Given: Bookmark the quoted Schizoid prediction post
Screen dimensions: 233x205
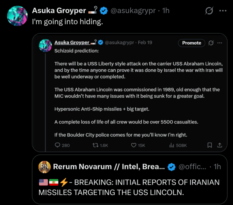Looking at the screenshot, I should pos(210,145).
